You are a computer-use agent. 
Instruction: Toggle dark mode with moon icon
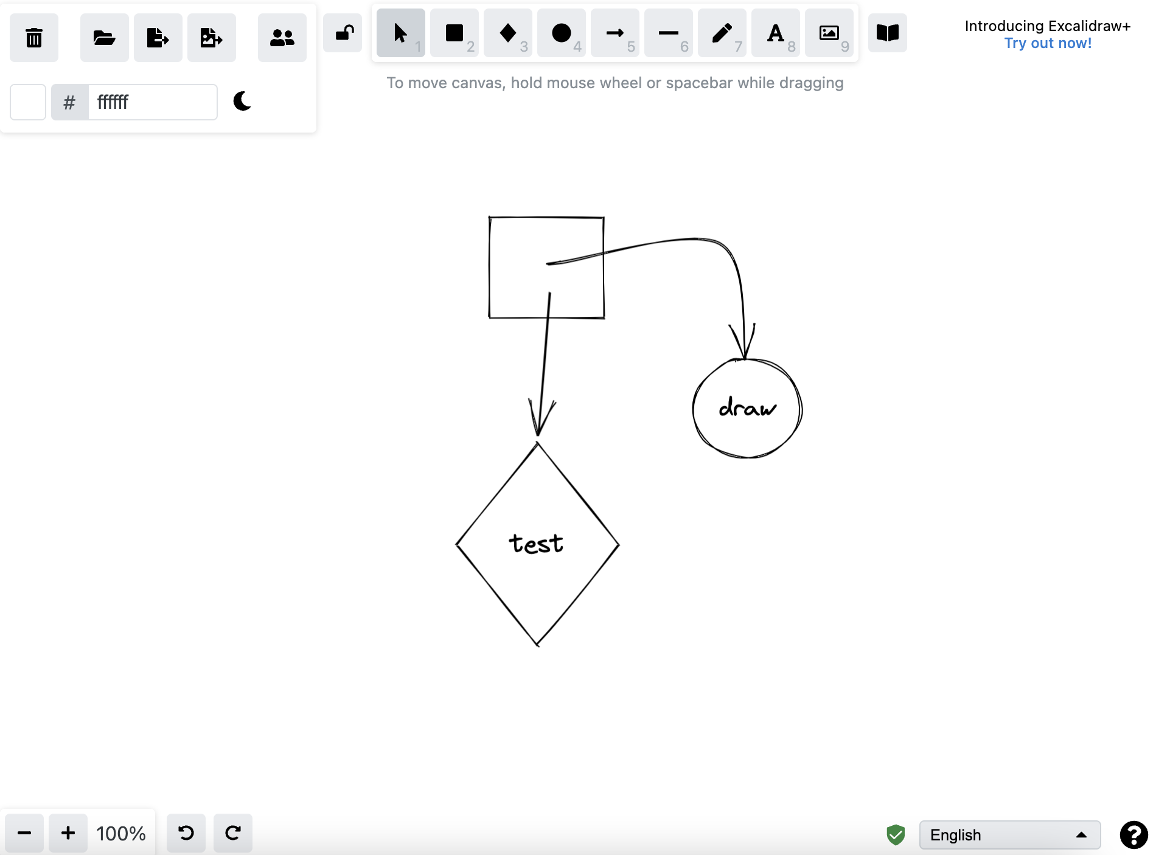point(242,101)
